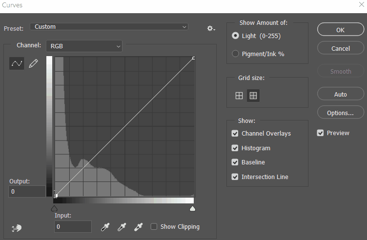The image size is (367, 240).
Task: Pick the set white point eyedropper
Action: [x=138, y=227]
